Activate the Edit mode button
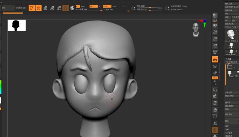Image resolution: width=239 pixels, height=137 pixels. pyautogui.click(x=32, y=8)
